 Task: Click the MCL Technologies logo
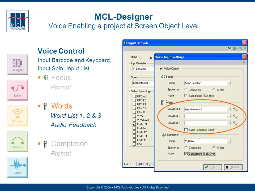[18, 21]
